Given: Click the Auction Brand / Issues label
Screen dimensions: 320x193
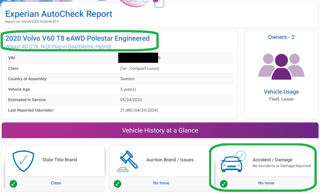Looking at the screenshot, I should coord(170,160).
